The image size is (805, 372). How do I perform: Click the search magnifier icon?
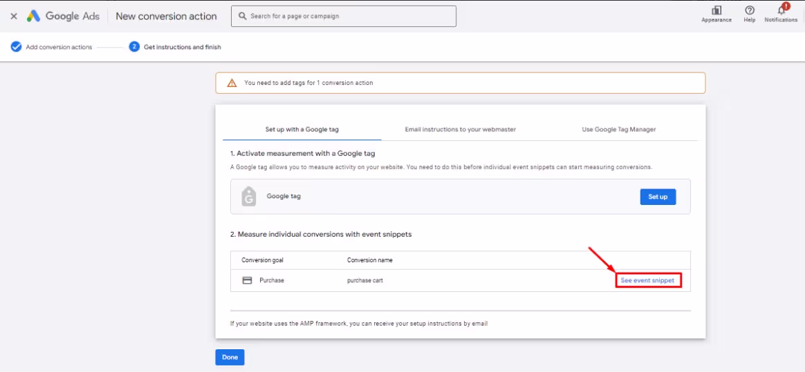click(242, 17)
